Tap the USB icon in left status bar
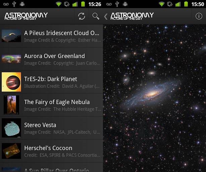206x172 pixels. (x=14, y=4)
